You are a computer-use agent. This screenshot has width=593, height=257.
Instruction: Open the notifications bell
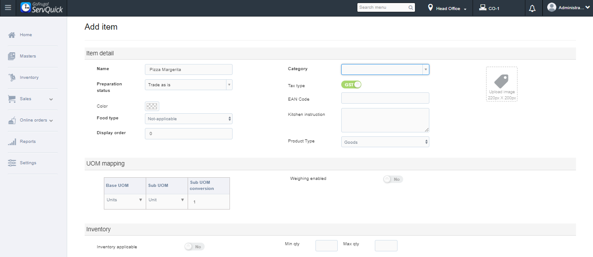[x=532, y=8]
